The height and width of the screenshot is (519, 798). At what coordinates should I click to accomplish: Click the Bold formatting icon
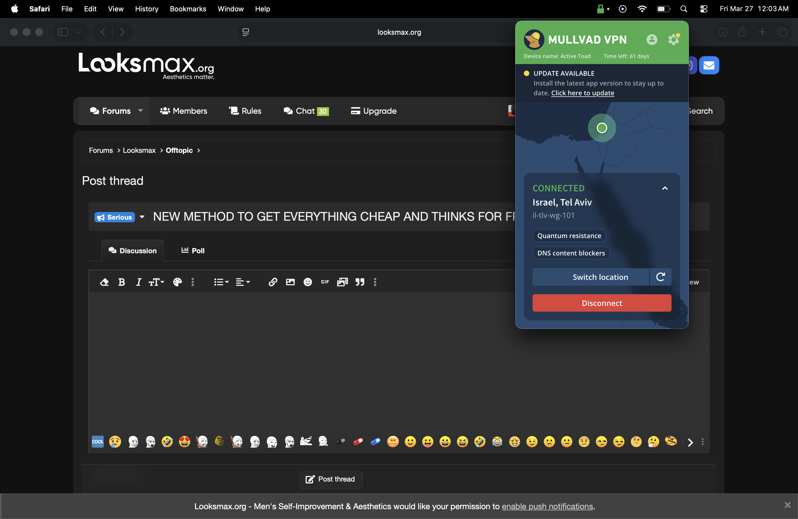[121, 282]
